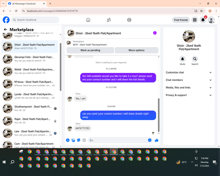Viewport: 220px width, 176px height.
Task: Open Lala conversation
Action: tap(29, 133)
